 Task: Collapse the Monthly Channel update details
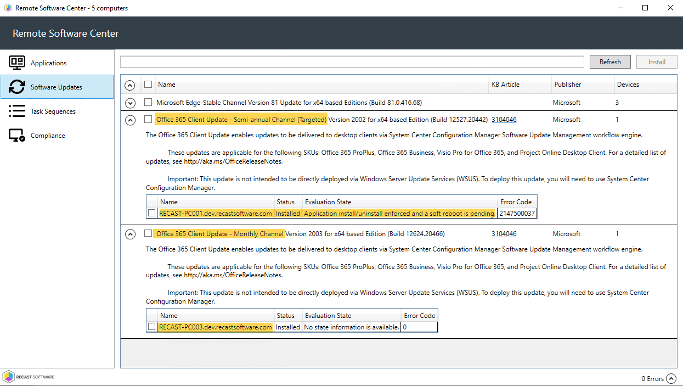(130, 234)
